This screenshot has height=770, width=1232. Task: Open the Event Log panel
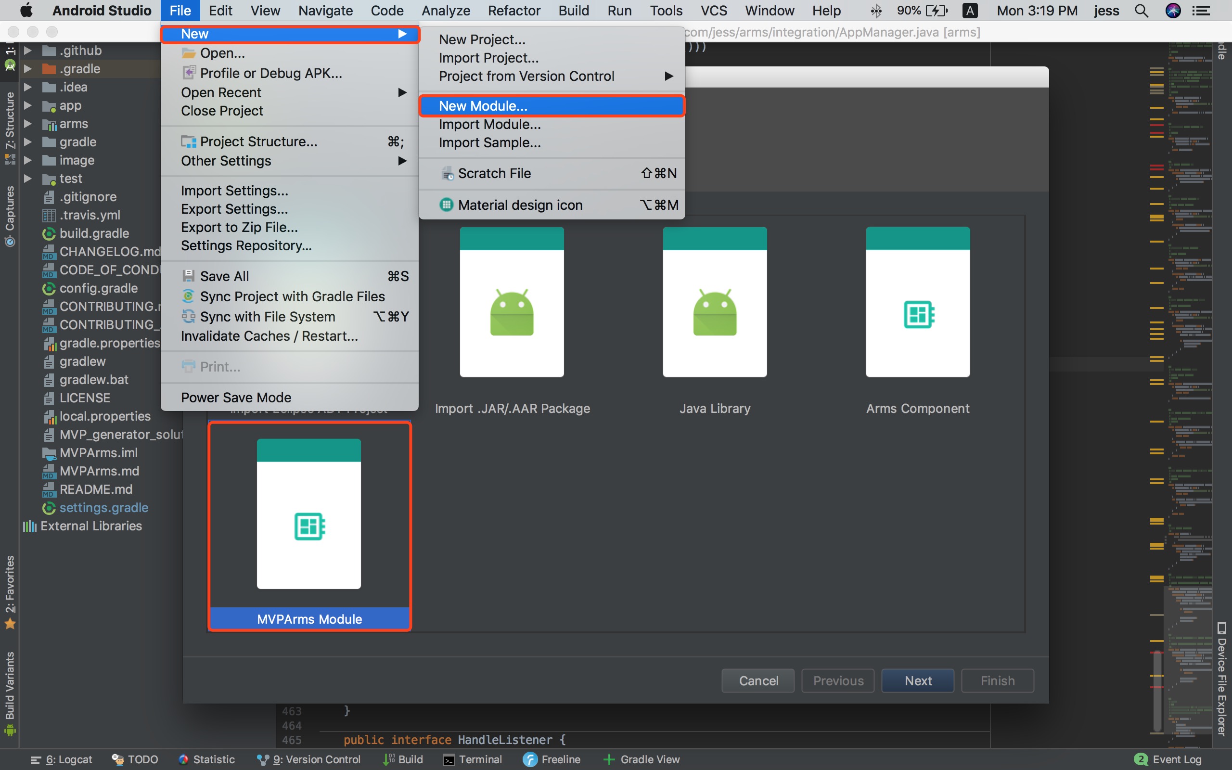pyautogui.click(x=1168, y=759)
